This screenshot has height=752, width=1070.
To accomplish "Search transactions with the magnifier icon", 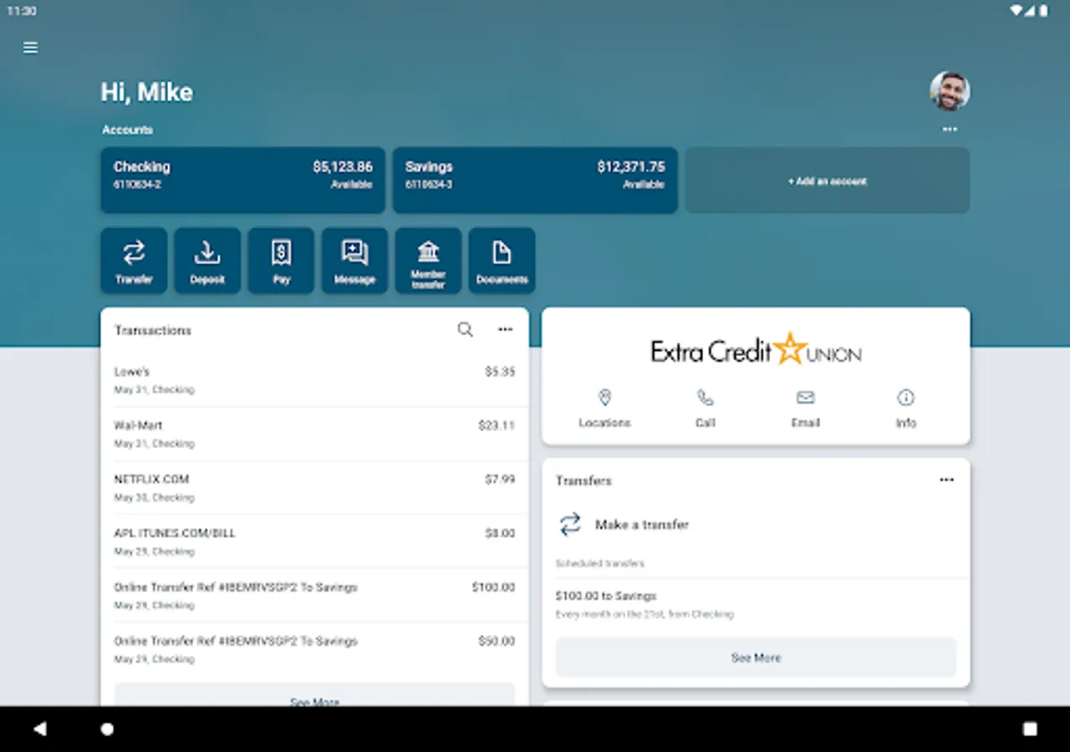I will coord(466,330).
